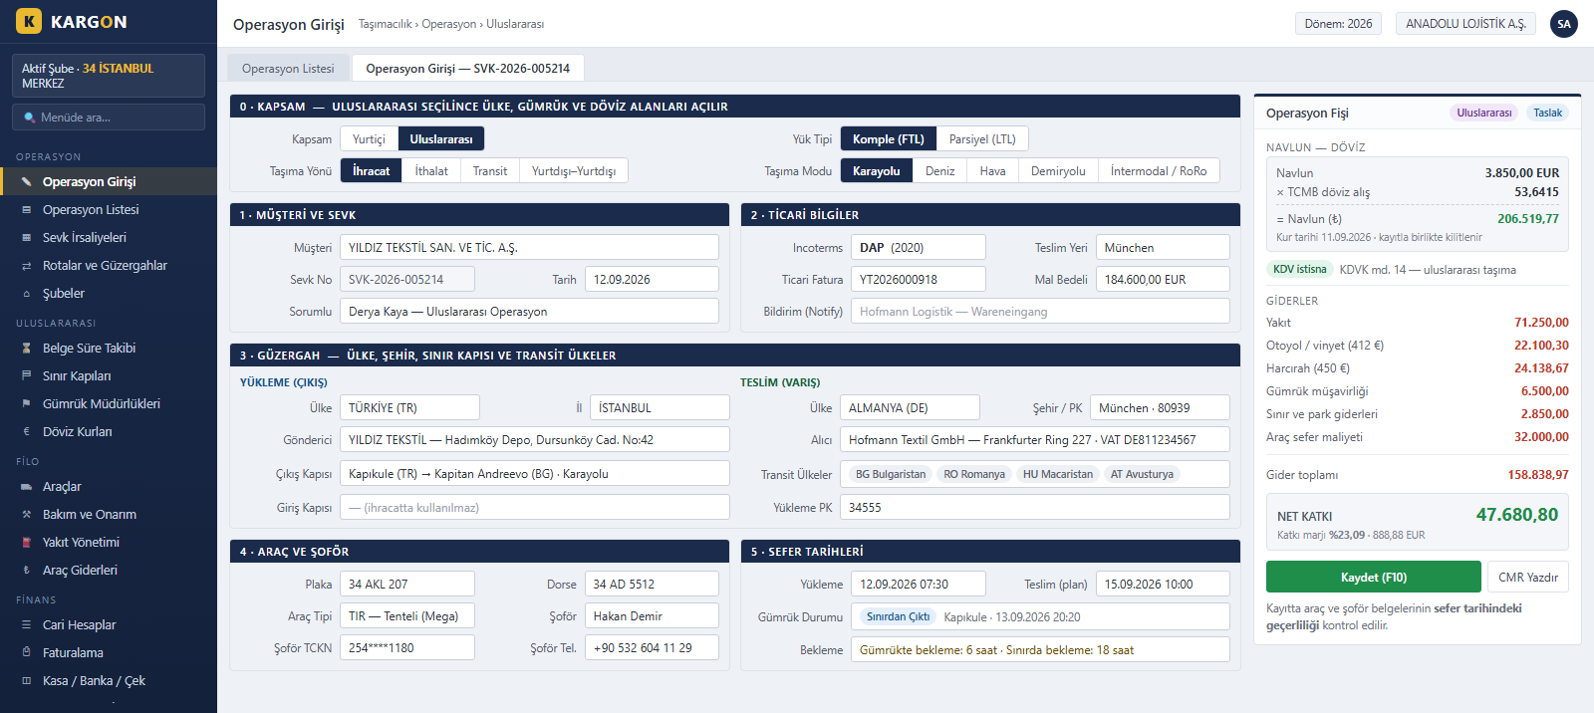Open the Şoför field Hakan Demir
The image size is (1594, 713).
coord(652,615)
